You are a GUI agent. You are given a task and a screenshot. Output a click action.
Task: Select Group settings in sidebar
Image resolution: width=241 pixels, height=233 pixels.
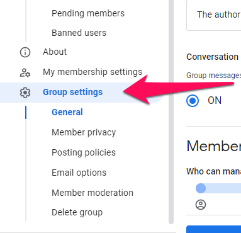click(x=72, y=92)
